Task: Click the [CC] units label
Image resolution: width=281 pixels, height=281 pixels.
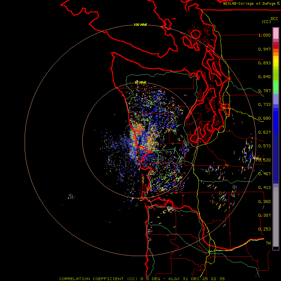Action: (266, 22)
